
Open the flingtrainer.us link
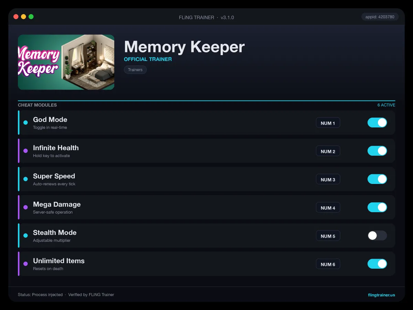click(x=381, y=295)
